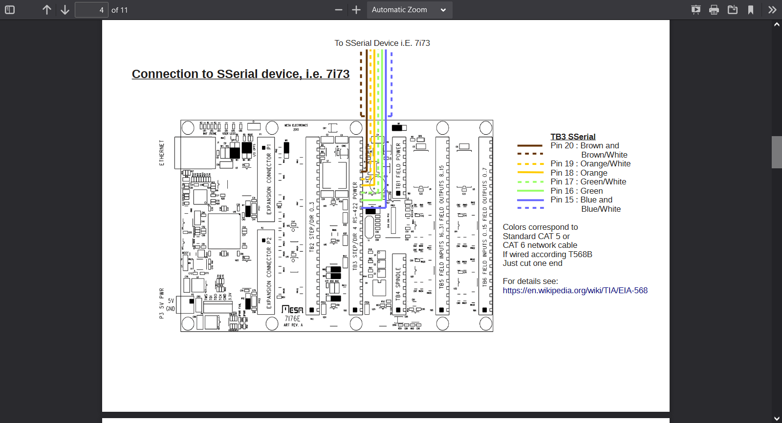Screen dimensions: 782x423
Task: Click the 'Connection to SSerial device' heading
Action: [241, 74]
